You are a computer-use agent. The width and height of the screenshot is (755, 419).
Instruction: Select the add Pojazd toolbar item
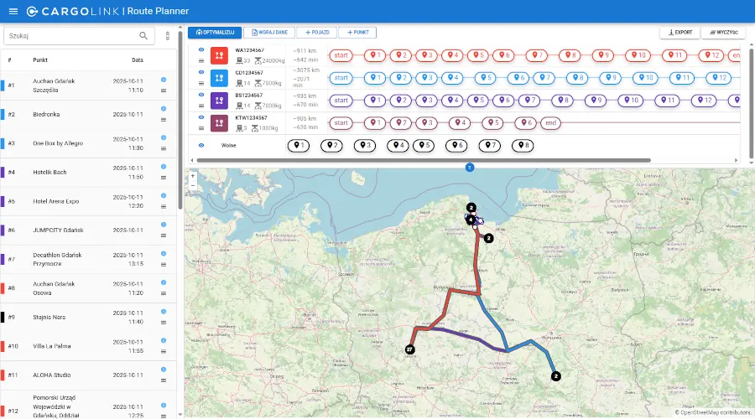point(315,33)
